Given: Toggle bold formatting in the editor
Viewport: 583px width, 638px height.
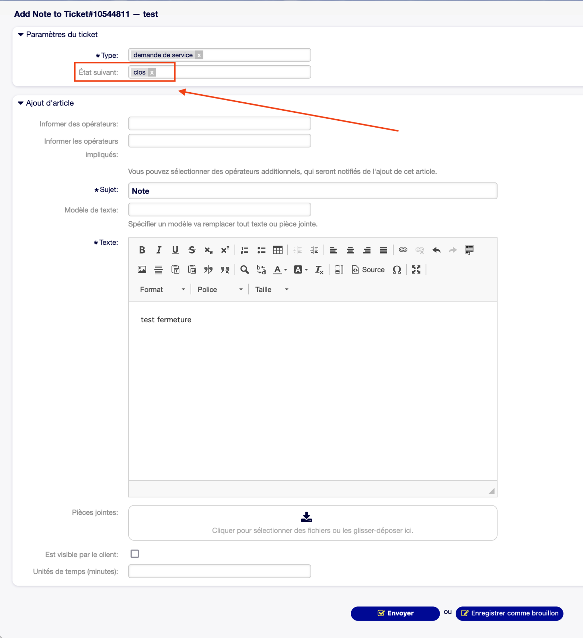Looking at the screenshot, I should click(142, 250).
